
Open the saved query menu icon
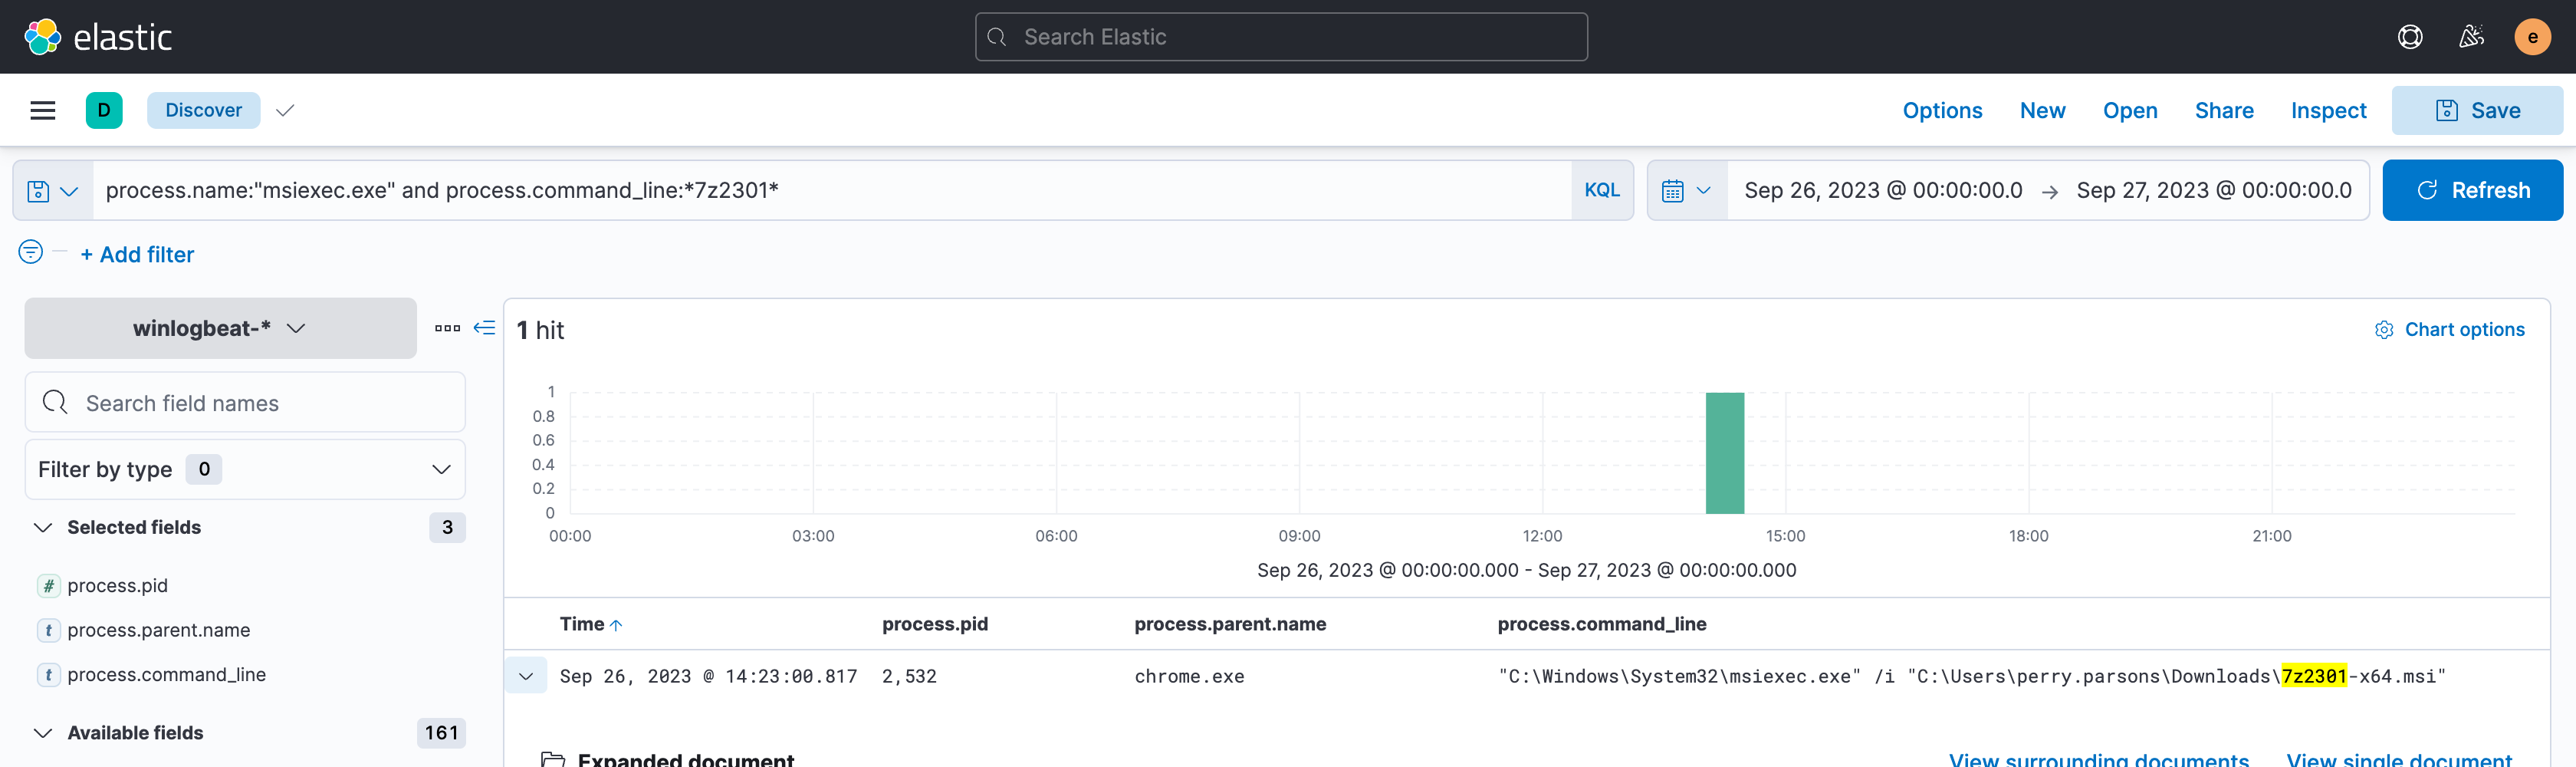click(52, 190)
